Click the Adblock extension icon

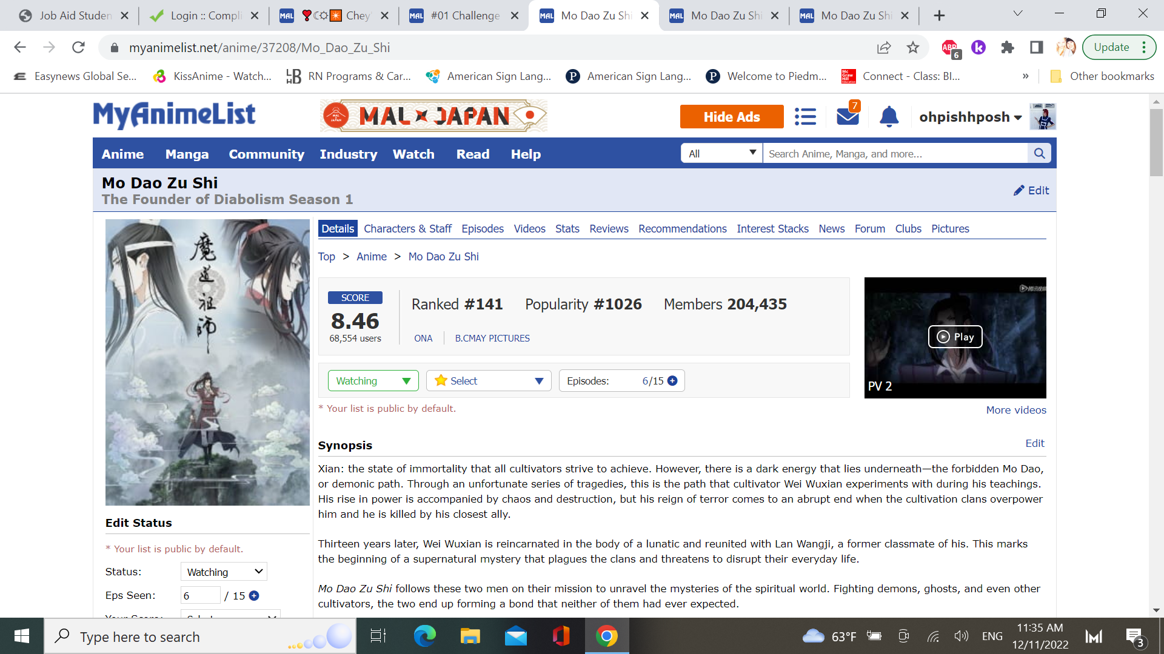tap(951, 48)
